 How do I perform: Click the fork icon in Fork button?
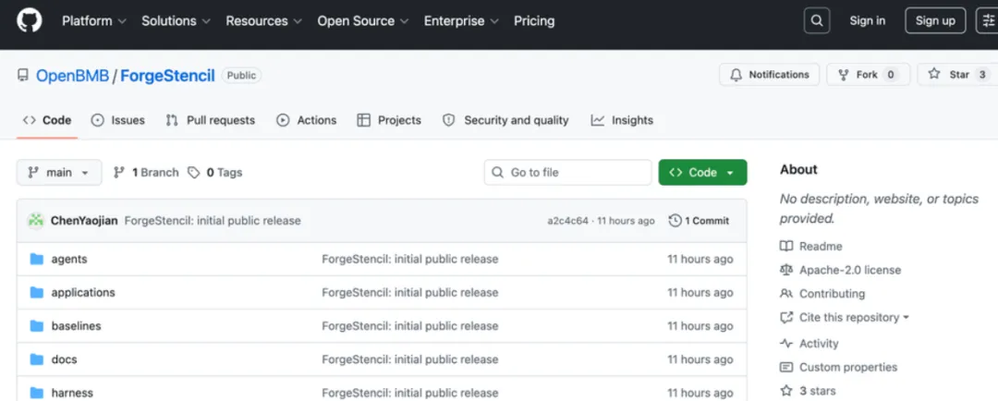[x=844, y=75]
